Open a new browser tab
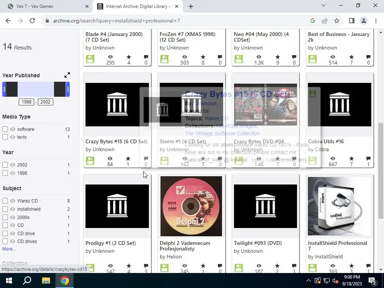The height and width of the screenshot is (288, 384). click(x=191, y=6)
